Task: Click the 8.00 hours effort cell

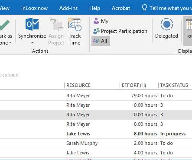Action: pyautogui.click(x=146, y=134)
